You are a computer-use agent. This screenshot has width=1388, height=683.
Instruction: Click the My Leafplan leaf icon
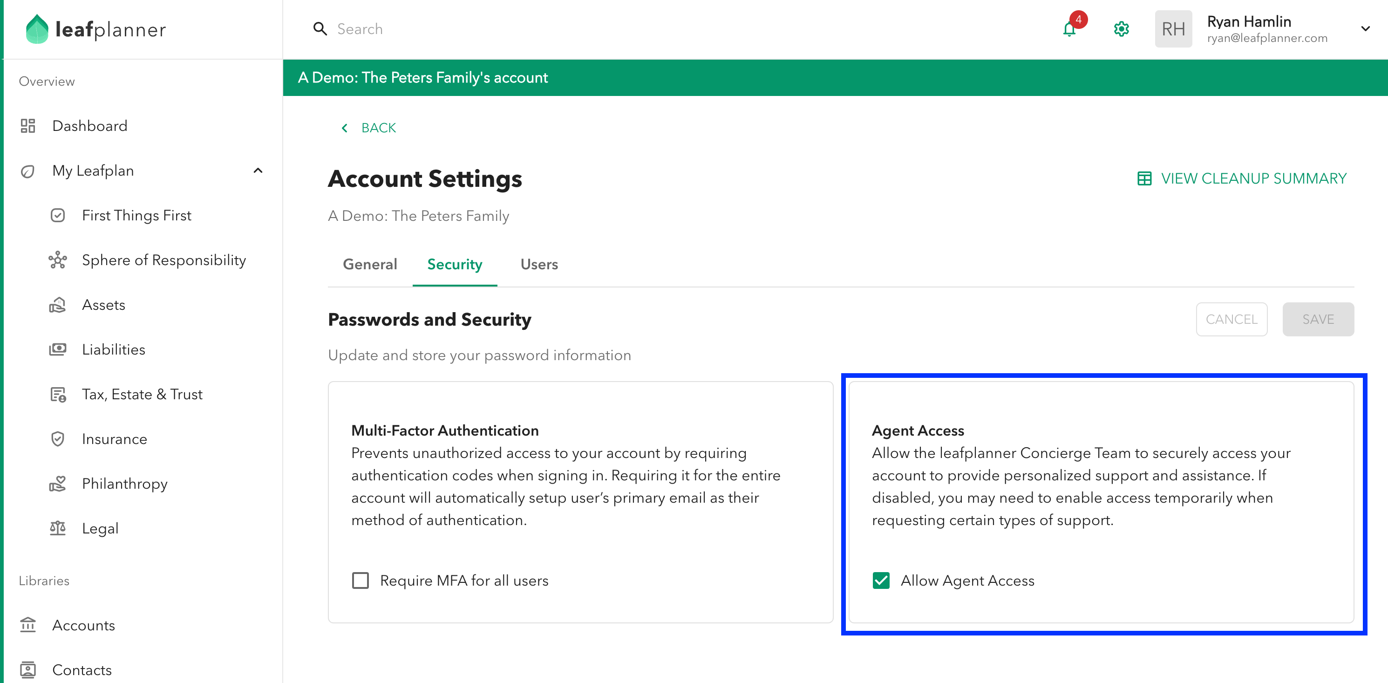(x=28, y=171)
